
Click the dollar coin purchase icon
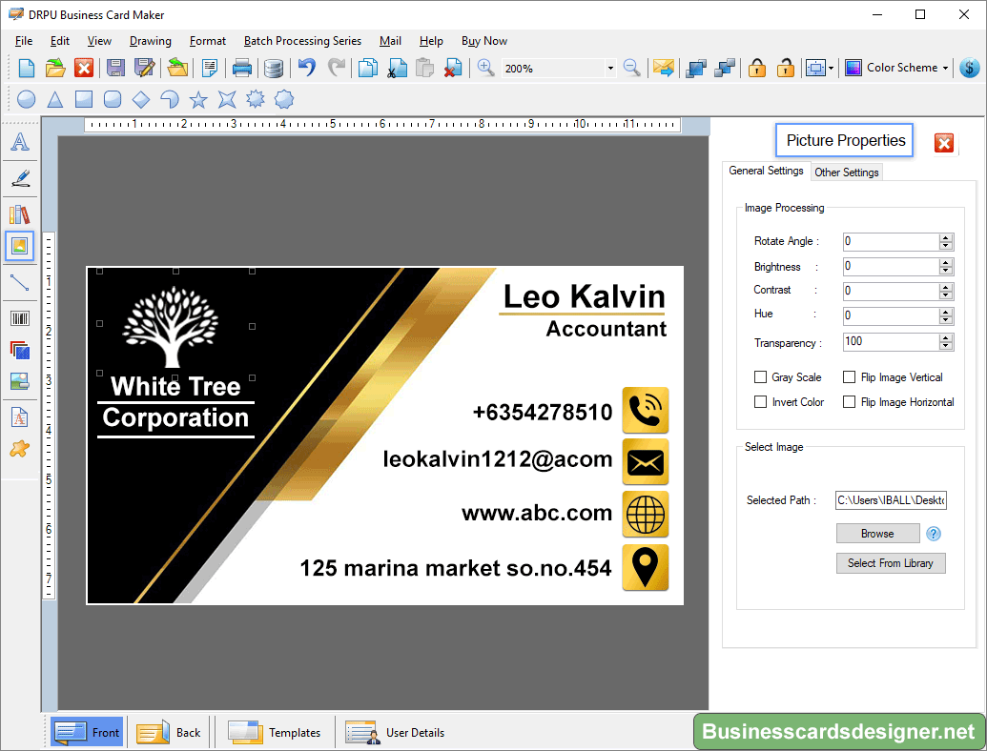coord(970,68)
